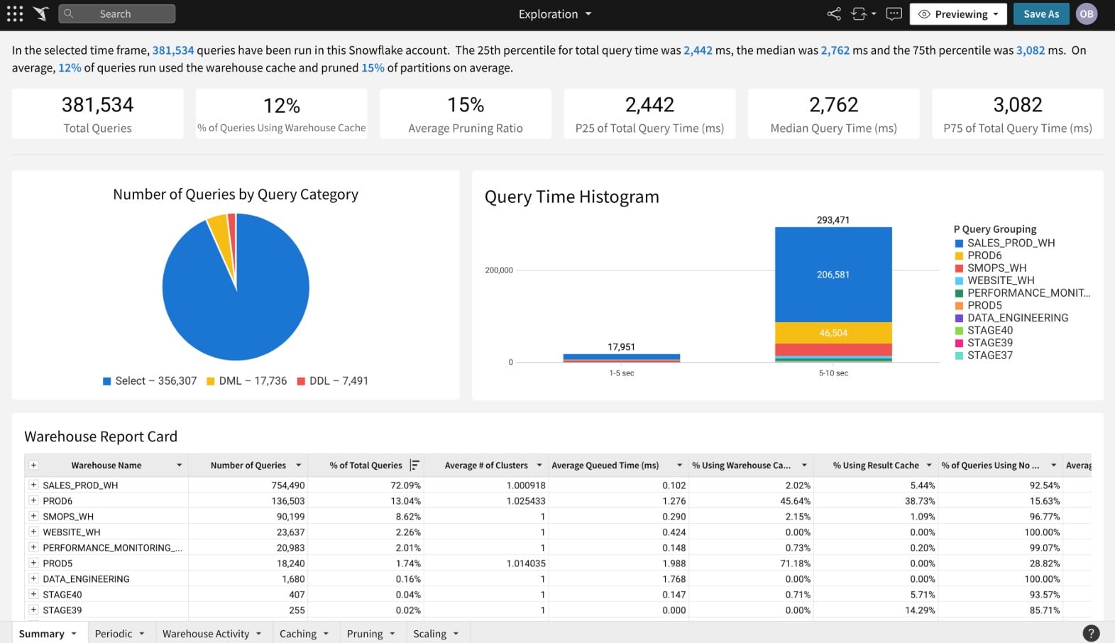Click the Save As button

(1041, 13)
